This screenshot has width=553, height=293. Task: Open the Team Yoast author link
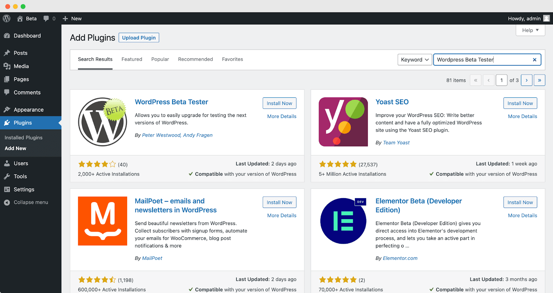[396, 143]
